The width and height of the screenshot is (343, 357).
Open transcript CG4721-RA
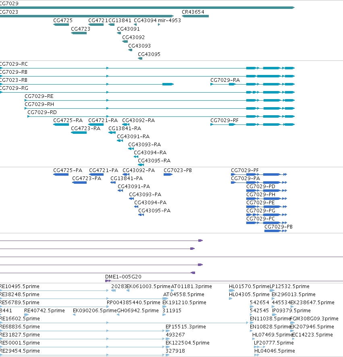96,125
